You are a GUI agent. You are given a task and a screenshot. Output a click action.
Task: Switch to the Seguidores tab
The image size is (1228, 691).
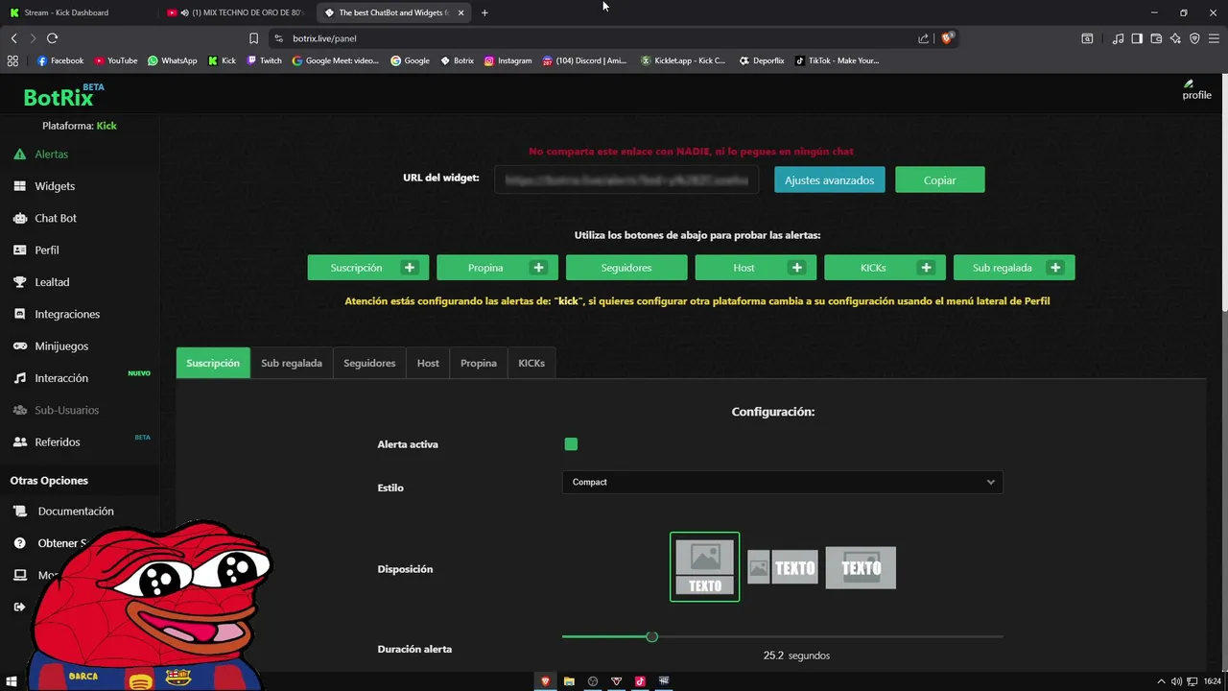(x=369, y=363)
